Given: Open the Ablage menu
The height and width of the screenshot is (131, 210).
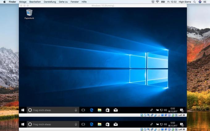Looking at the screenshot, I should pos(23,2).
